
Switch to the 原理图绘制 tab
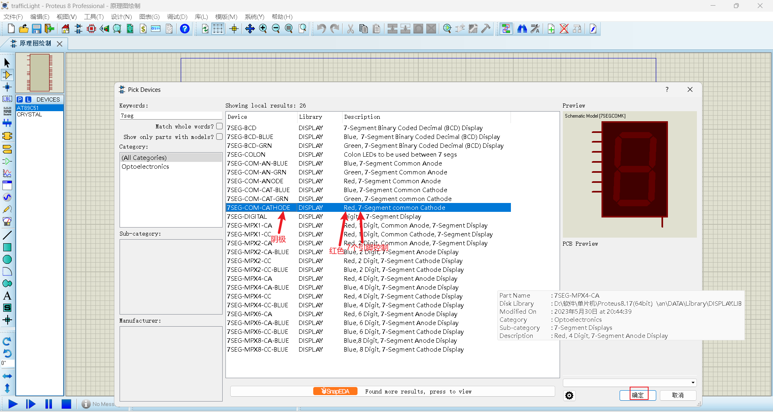[x=35, y=43]
